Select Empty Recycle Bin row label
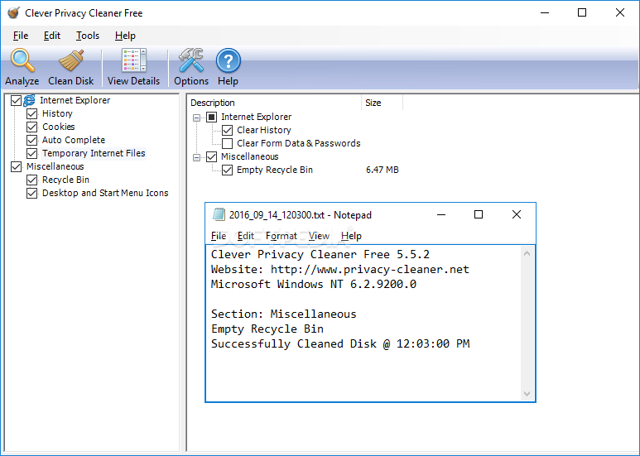The width and height of the screenshot is (640, 456). point(275,170)
